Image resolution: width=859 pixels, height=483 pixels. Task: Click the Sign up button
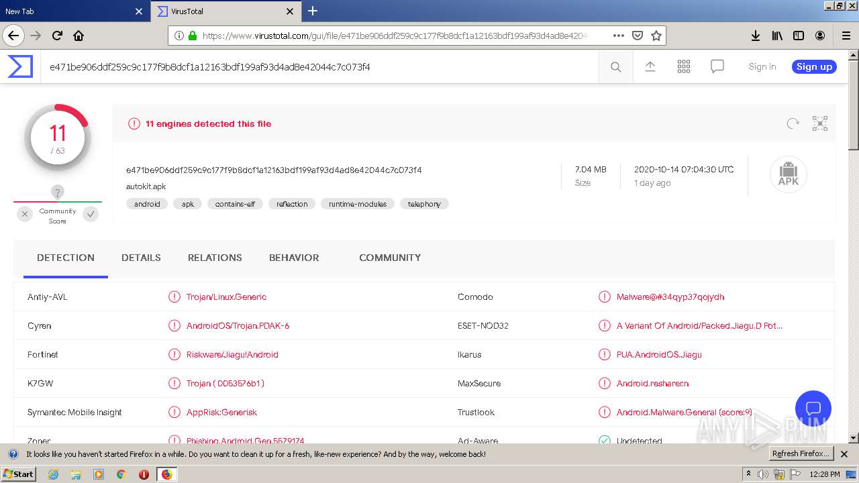pos(814,66)
